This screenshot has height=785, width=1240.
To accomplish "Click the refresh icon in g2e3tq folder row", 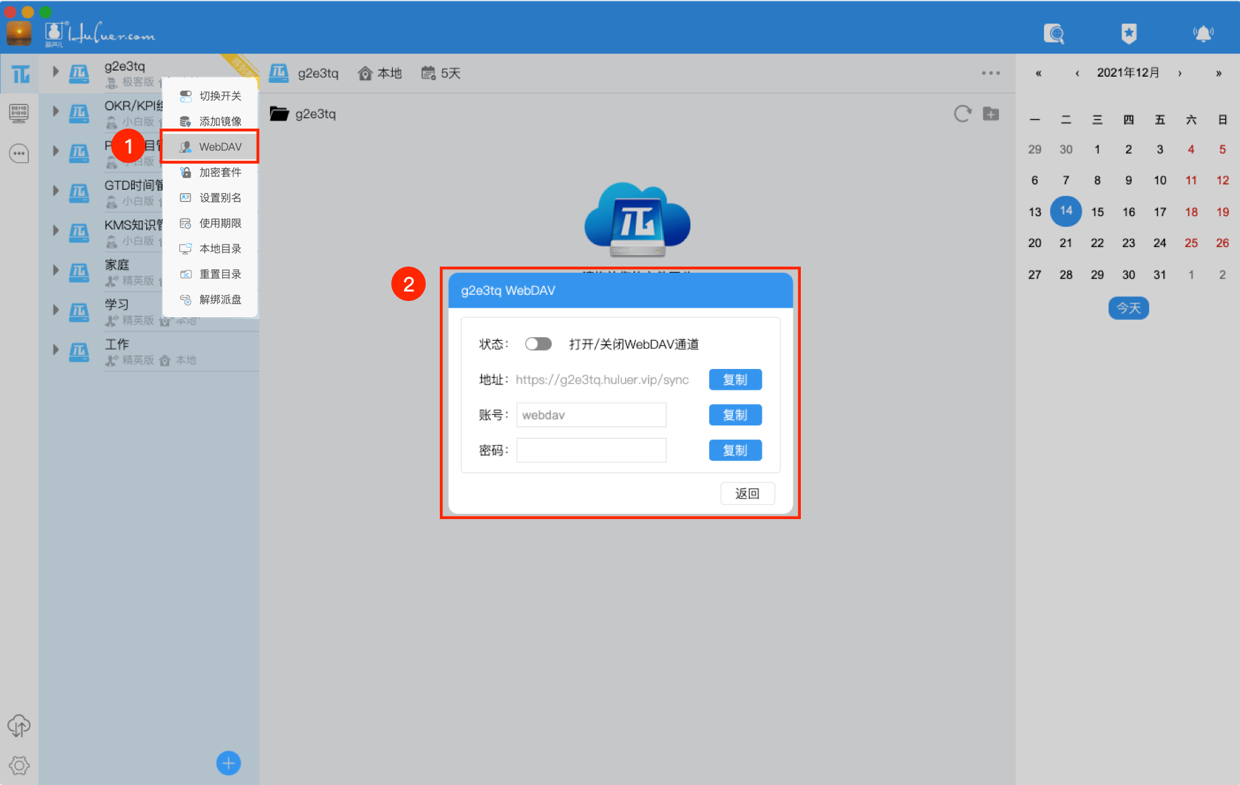I will click(962, 114).
